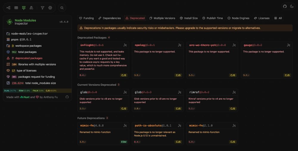298x151 pixels.
Task: Open the mimic-fn@2.1.0 package name
Action: [x=201, y=126]
